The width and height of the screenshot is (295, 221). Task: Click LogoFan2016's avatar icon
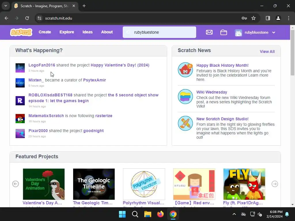click(20, 68)
